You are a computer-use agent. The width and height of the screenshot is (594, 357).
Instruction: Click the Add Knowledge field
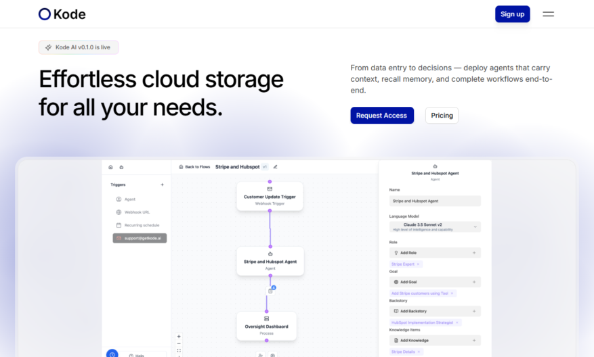click(435, 340)
